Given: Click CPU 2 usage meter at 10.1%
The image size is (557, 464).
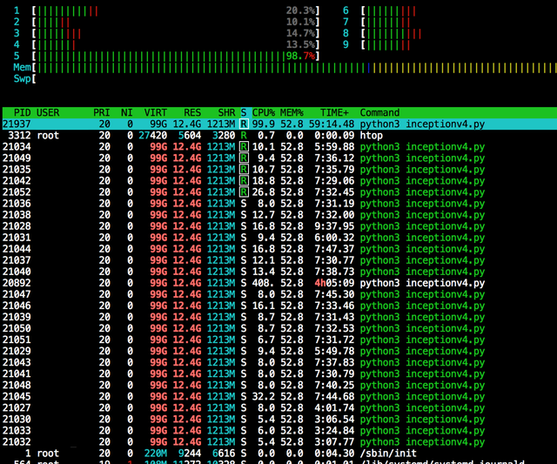Looking at the screenshot, I should [x=166, y=22].
